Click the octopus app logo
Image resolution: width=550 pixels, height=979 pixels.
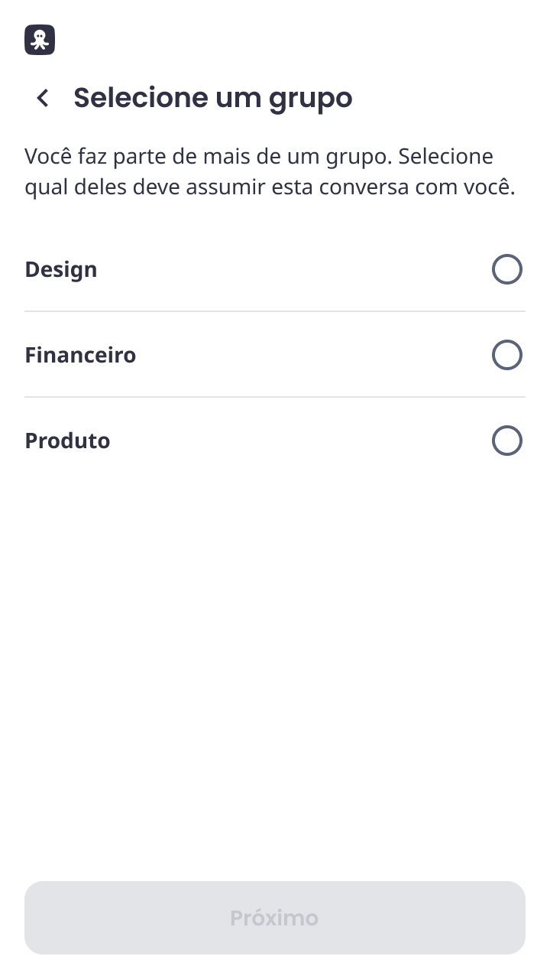40,40
